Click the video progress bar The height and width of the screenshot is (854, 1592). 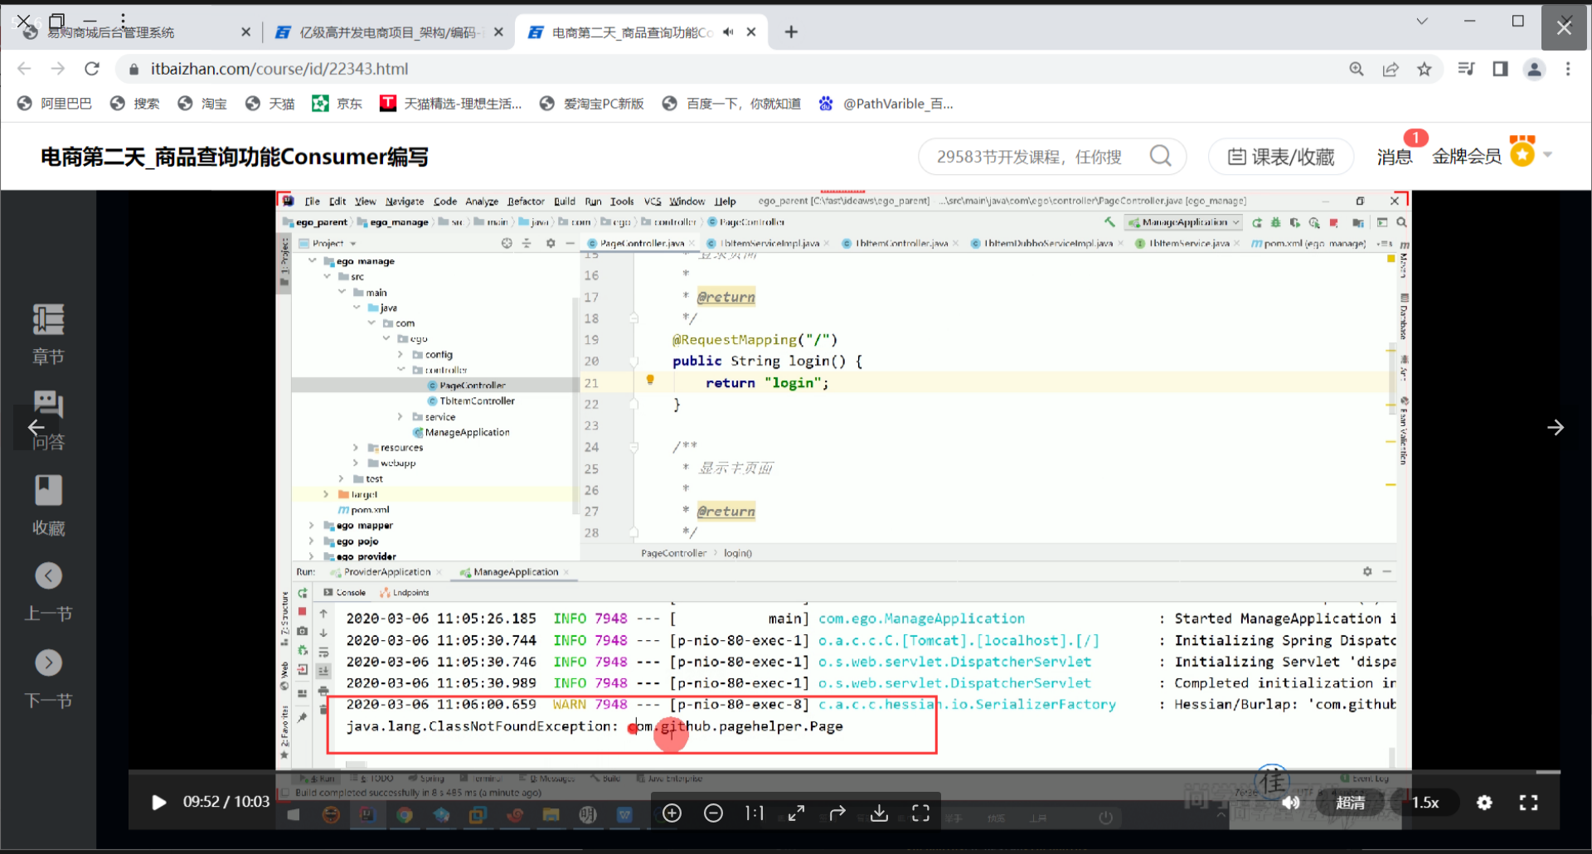844,773
